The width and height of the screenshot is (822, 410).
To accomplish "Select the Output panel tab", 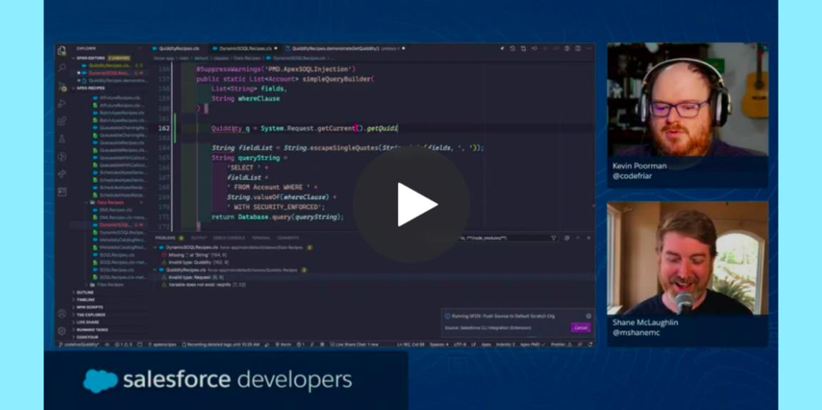I will click(198, 237).
